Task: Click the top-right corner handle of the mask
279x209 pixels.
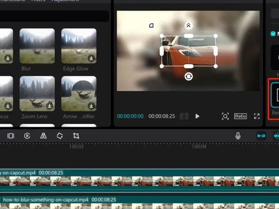Action: (216, 36)
